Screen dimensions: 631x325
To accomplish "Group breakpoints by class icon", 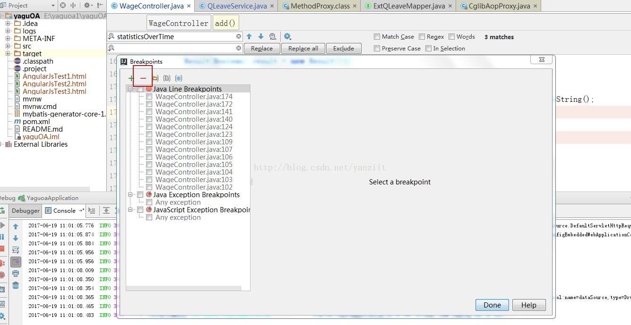I will pos(179,78).
